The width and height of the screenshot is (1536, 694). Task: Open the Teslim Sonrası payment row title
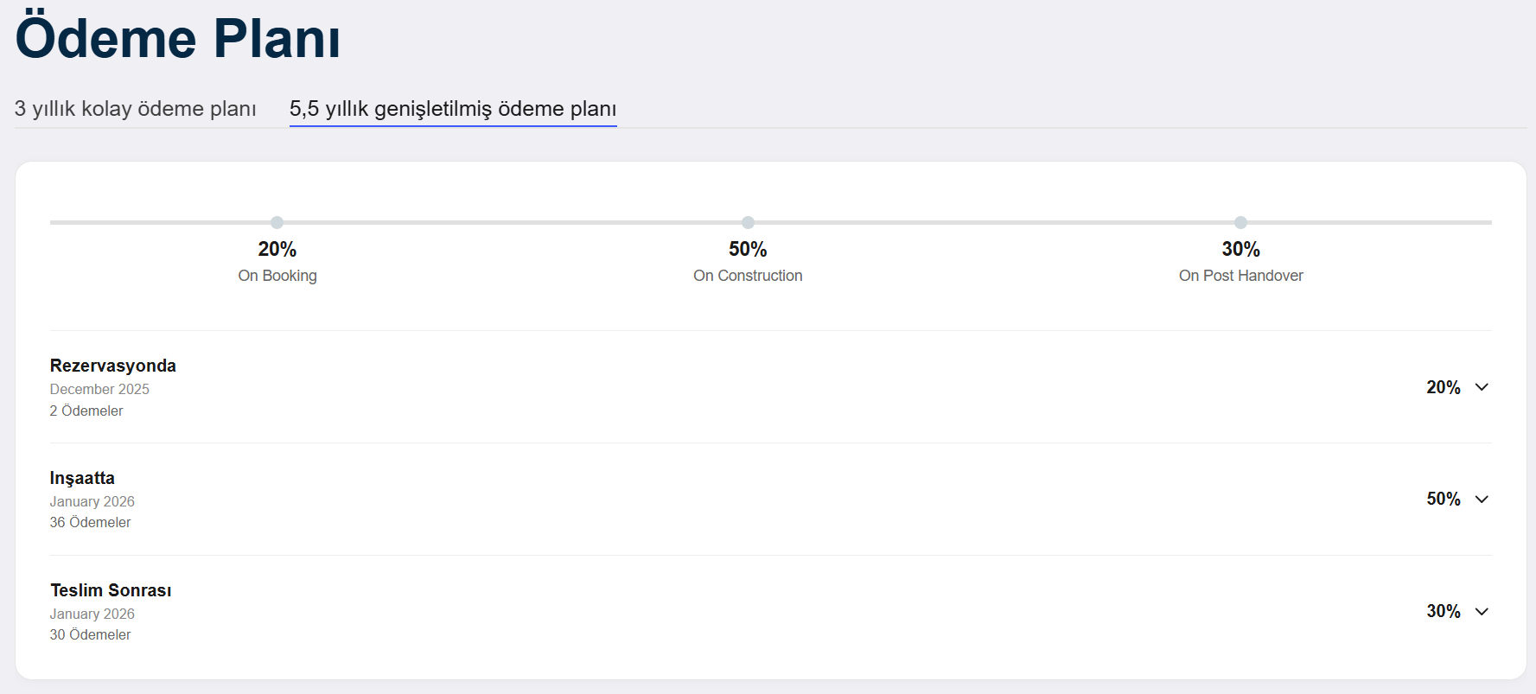111,590
